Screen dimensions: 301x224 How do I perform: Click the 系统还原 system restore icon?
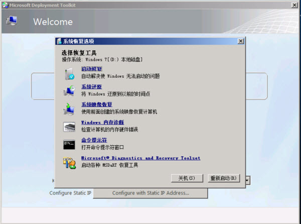(x=69, y=91)
